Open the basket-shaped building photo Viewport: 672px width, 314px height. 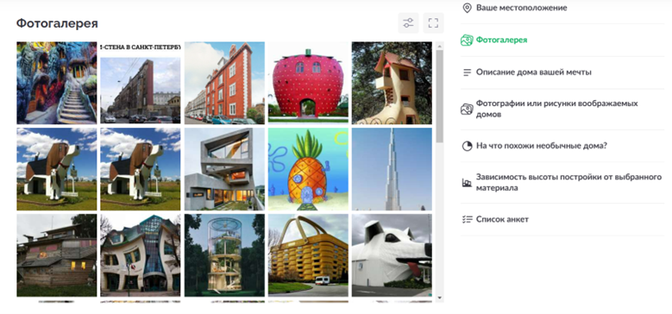pyautogui.click(x=308, y=255)
